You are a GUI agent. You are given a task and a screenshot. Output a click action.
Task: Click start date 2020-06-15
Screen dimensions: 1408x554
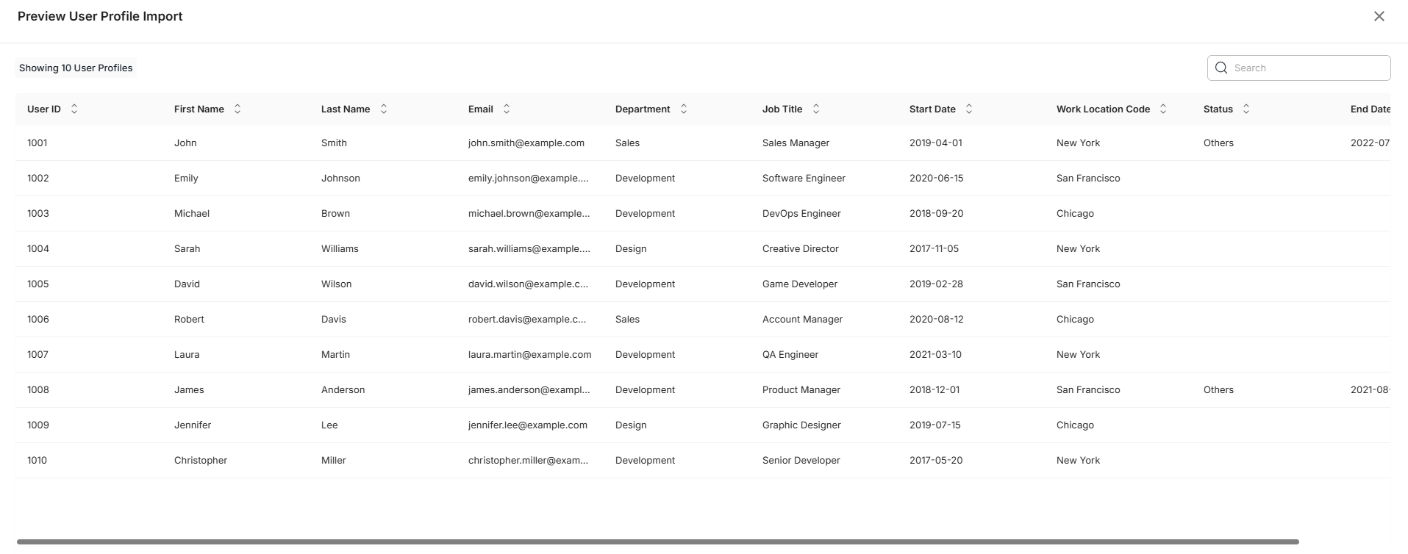click(x=937, y=178)
